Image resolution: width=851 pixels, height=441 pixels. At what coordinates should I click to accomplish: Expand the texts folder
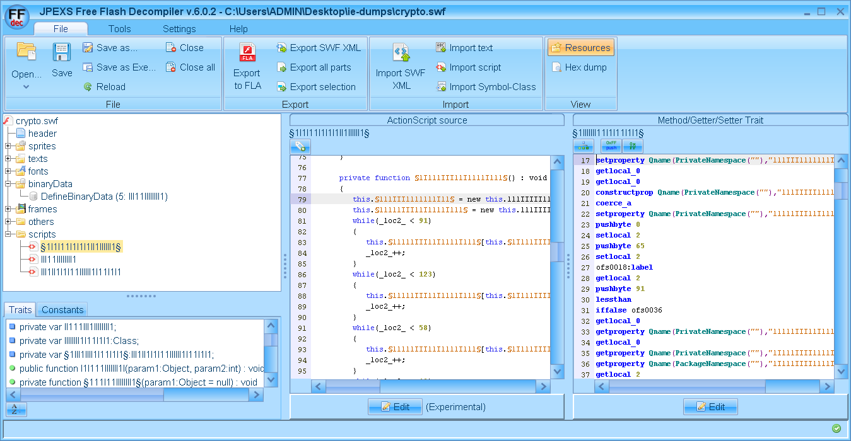pyautogui.click(x=8, y=159)
